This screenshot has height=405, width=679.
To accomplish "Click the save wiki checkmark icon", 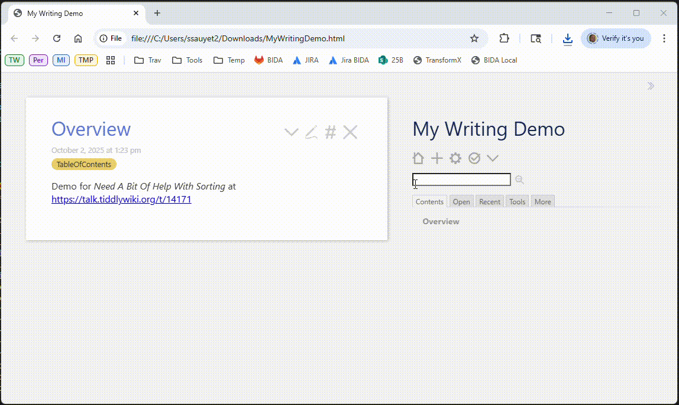I will point(474,158).
